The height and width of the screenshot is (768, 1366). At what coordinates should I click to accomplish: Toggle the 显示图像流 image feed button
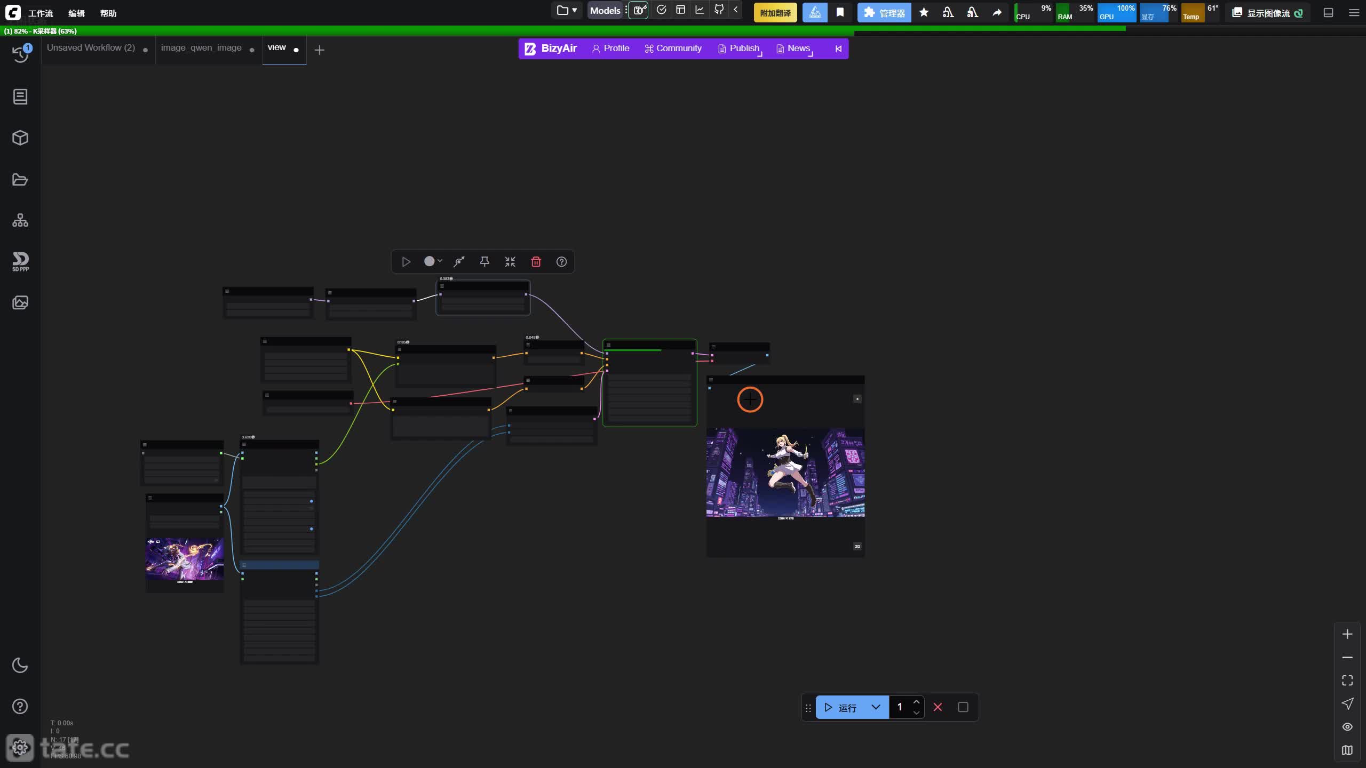[x=1268, y=13]
